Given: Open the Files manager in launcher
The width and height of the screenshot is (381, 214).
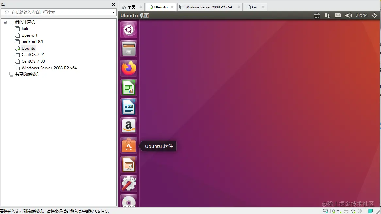Looking at the screenshot, I should (x=129, y=49).
